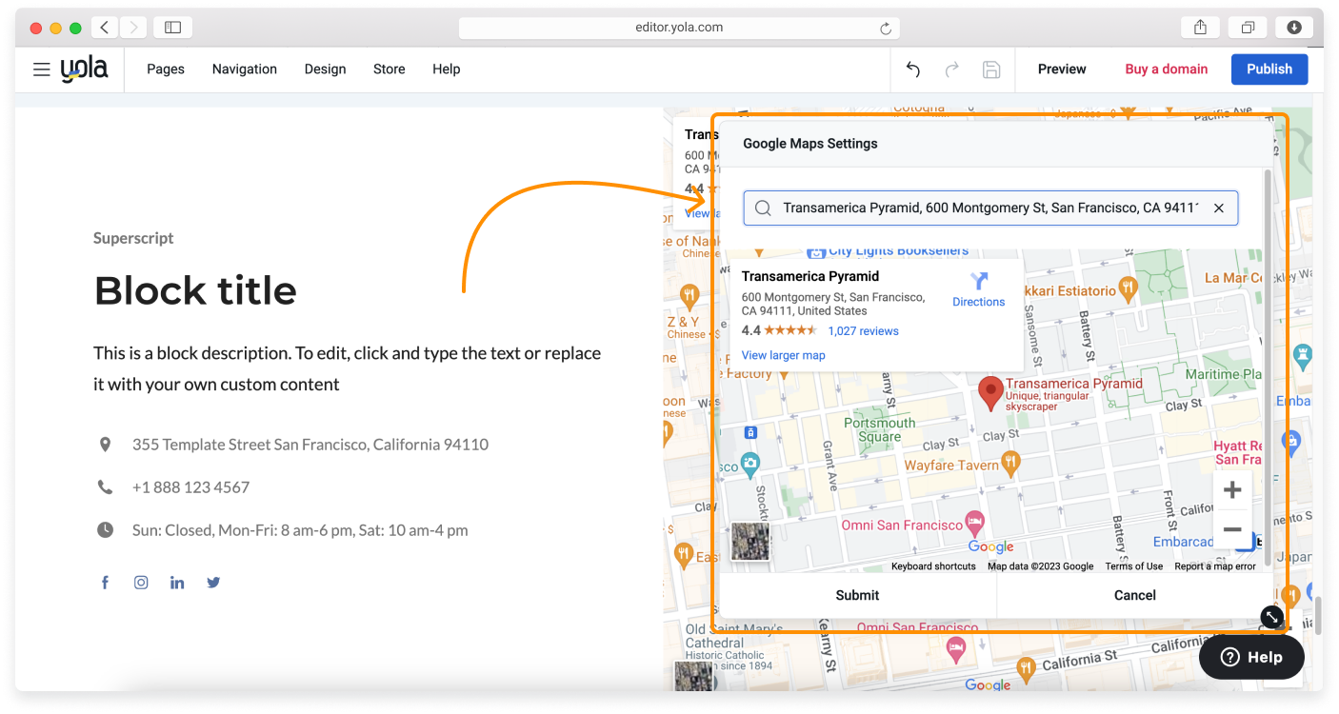Click the resize handle of settings dialog
Viewport: 1339px width, 714px height.
coord(1271,617)
